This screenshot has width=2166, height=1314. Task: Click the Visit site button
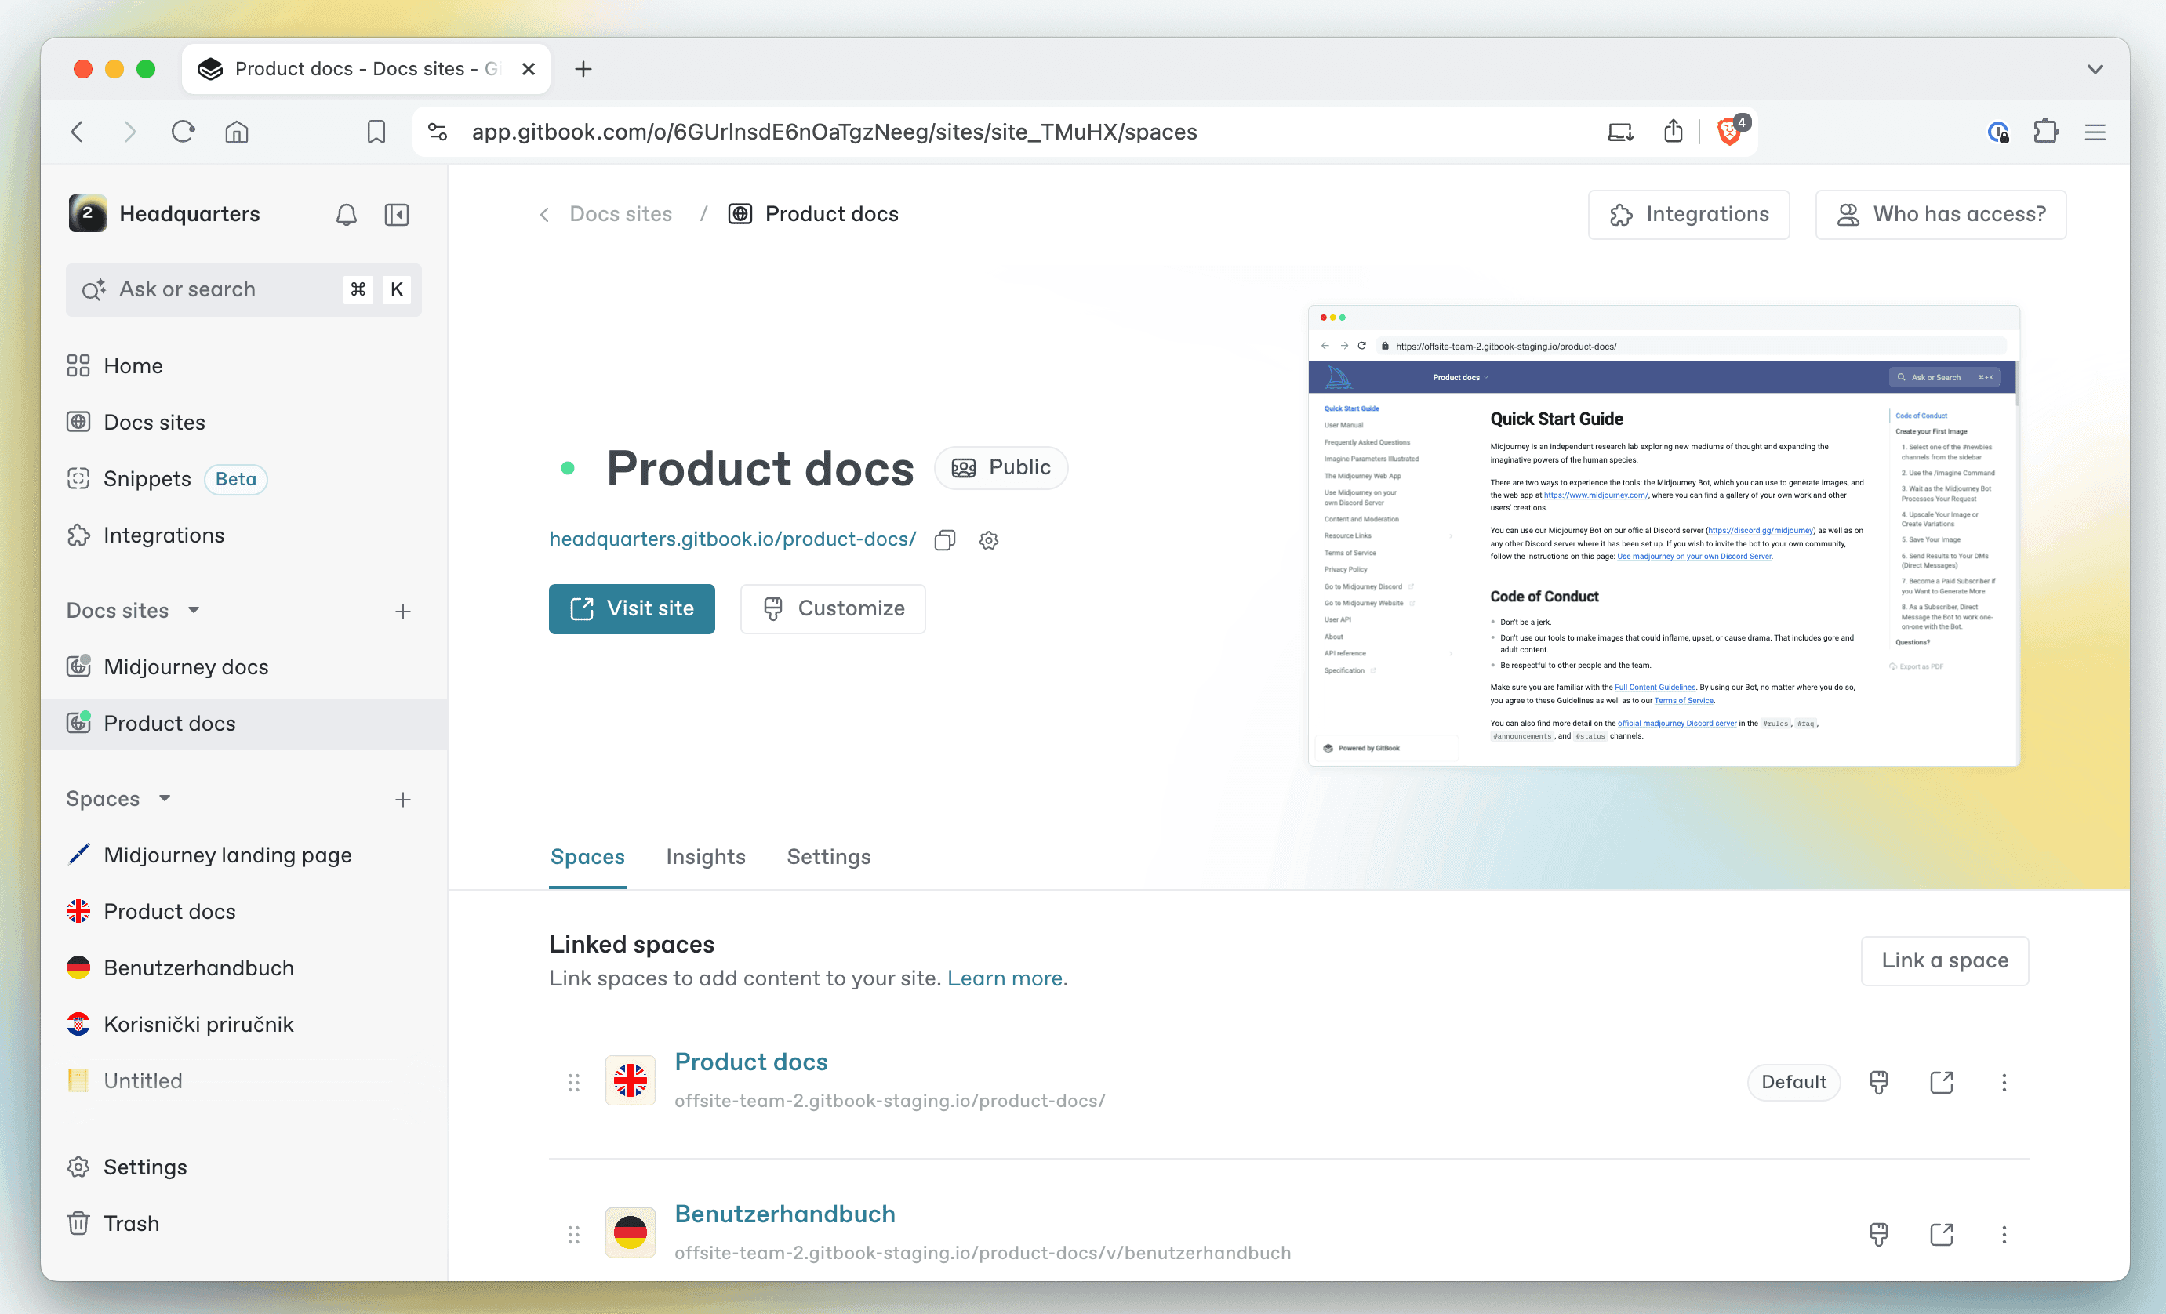(x=631, y=608)
